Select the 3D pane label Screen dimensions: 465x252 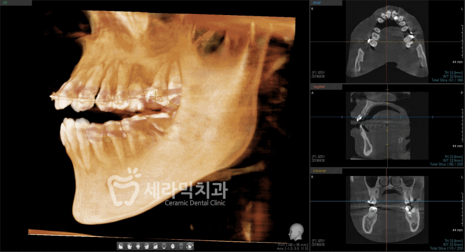click(x=5, y=3)
